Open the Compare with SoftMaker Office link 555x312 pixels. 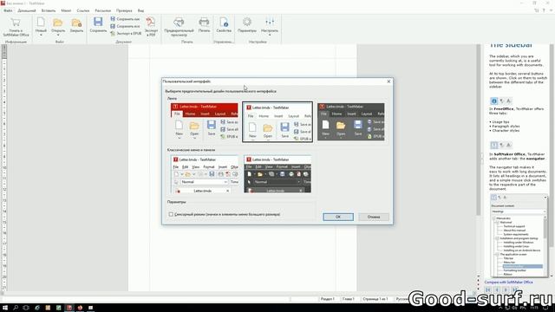[x=509, y=283]
